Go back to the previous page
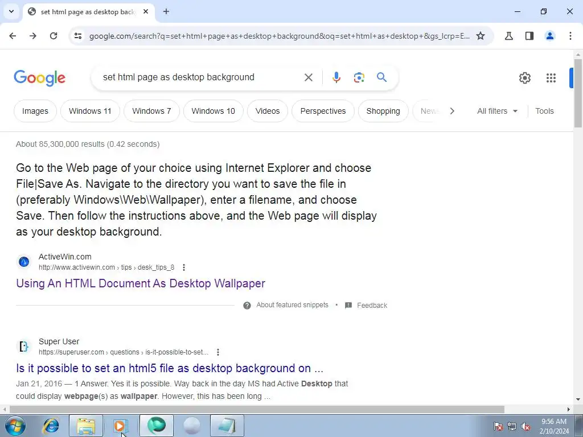Viewport: 583px width, 437px height. pyautogui.click(x=13, y=36)
